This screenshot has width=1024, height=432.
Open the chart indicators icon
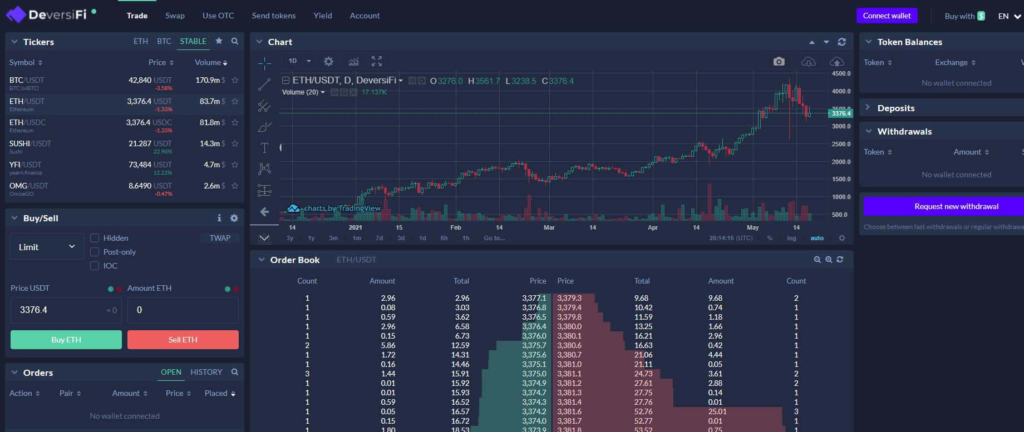353,61
